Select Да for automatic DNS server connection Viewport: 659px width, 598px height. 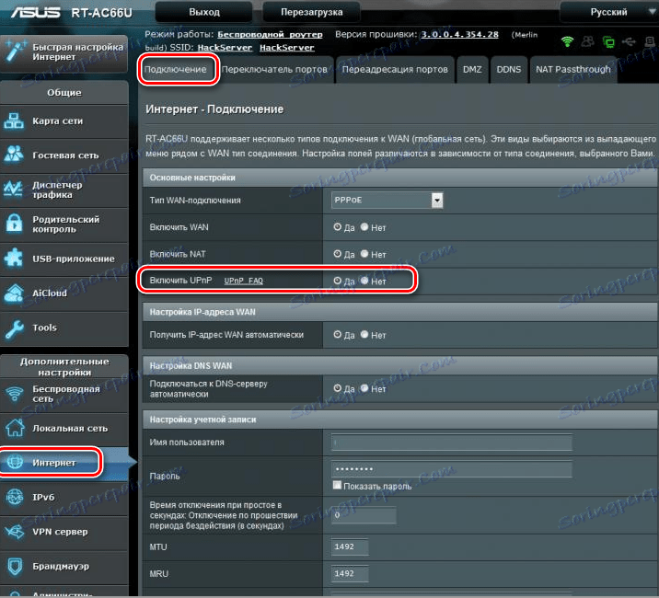337,388
